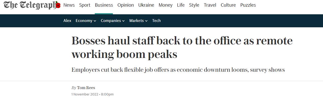Open the Tech sub-navigation link

click(x=156, y=21)
